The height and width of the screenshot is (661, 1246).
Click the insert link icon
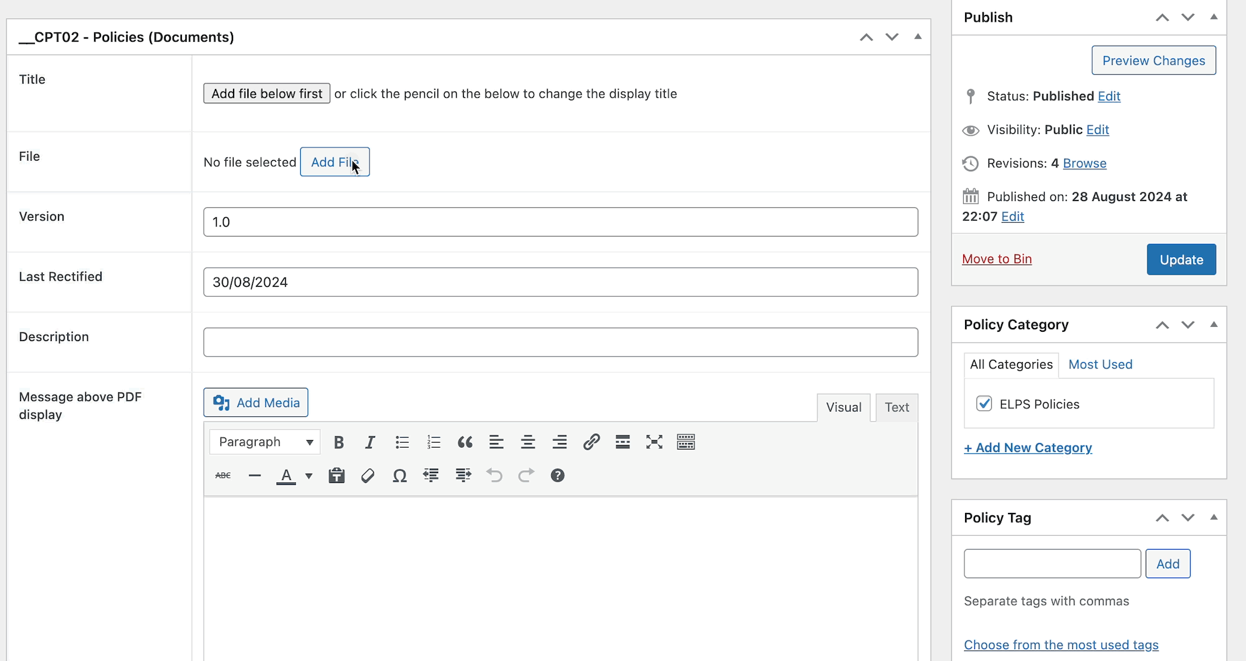click(591, 442)
